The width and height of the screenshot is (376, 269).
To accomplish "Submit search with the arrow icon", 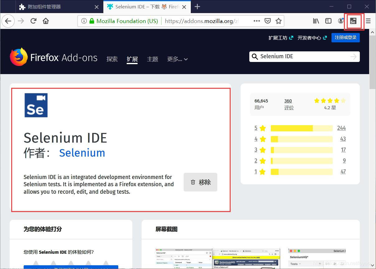I will 353,56.
